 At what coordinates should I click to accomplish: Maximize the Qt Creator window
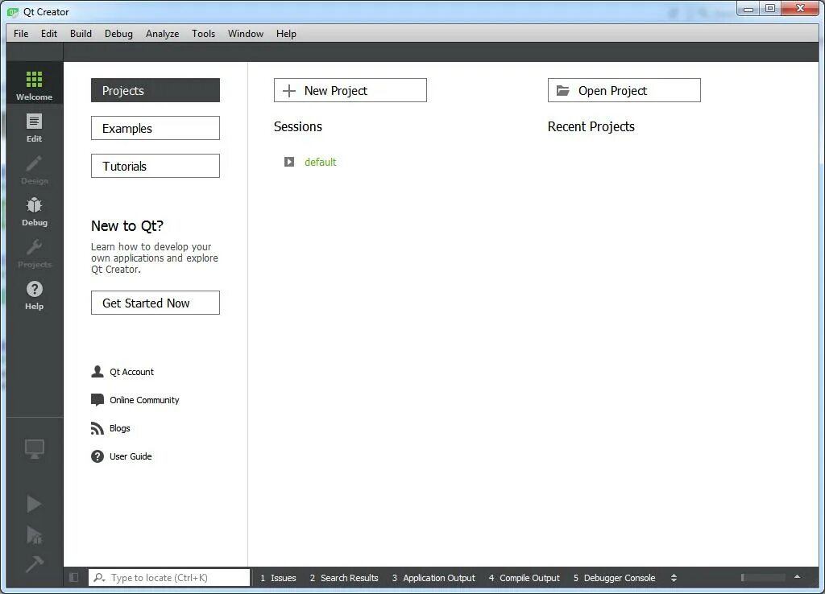[x=770, y=9]
